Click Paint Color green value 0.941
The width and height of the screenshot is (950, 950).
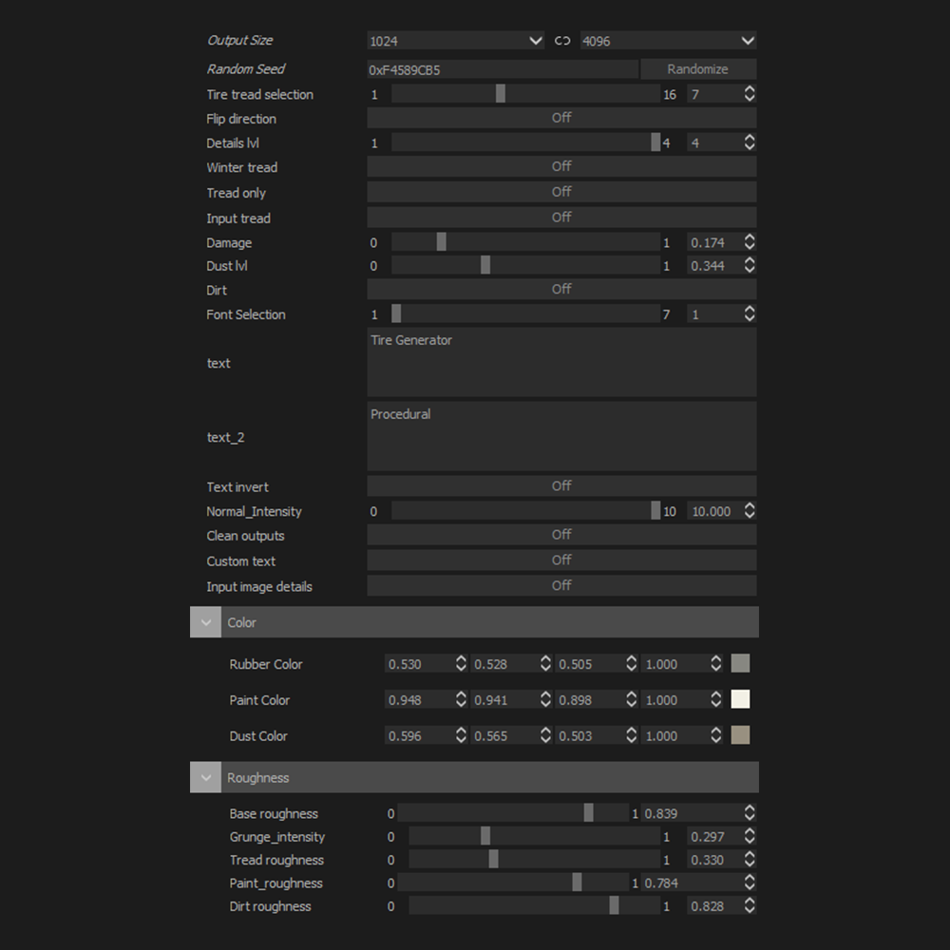[505, 700]
